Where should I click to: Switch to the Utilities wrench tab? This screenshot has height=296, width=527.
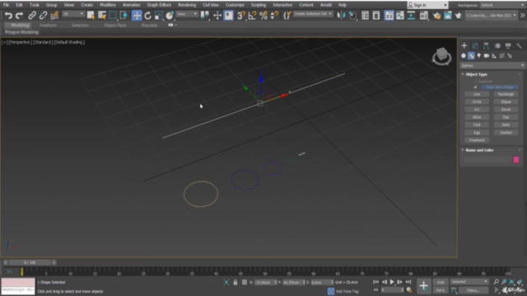520,46
